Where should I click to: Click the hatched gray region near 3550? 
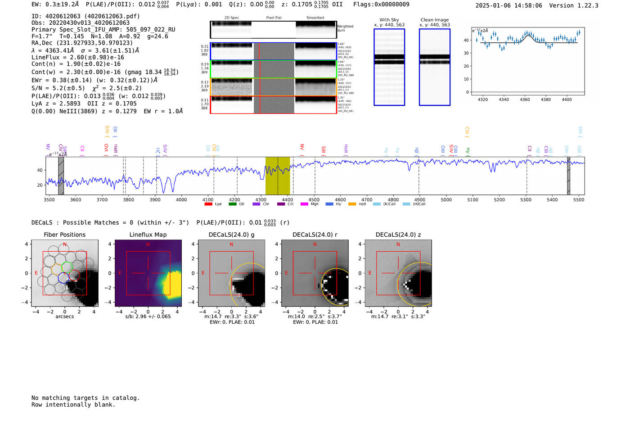(61, 176)
